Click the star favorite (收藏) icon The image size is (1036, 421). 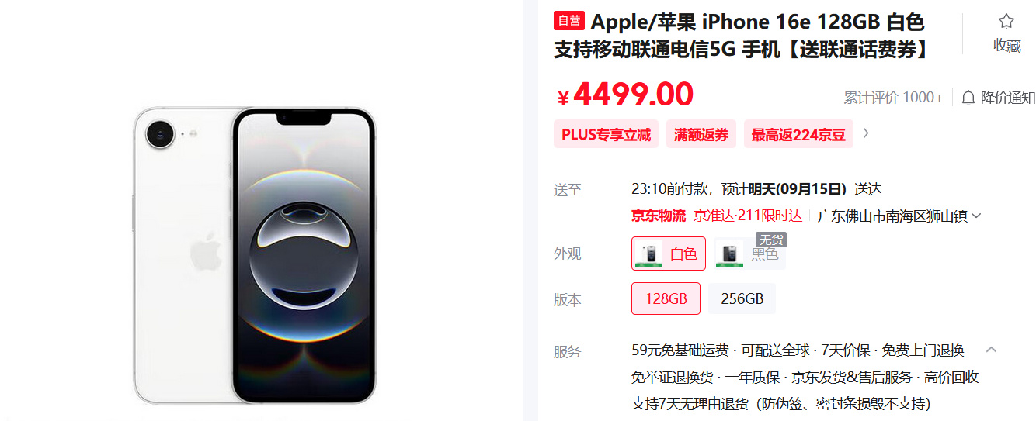(1006, 22)
